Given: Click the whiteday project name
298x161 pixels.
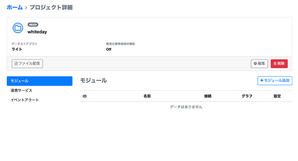Looking at the screenshot, I should 37,32.
